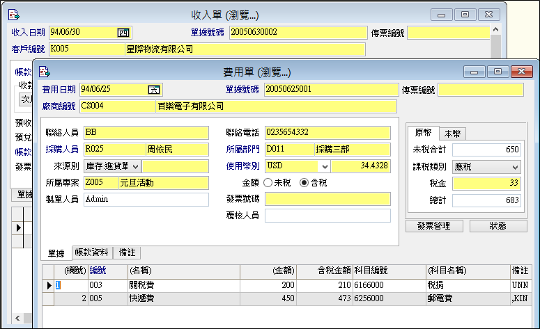Minimize the 費用單 window
The image size is (540, 329).
(x=475, y=71)
